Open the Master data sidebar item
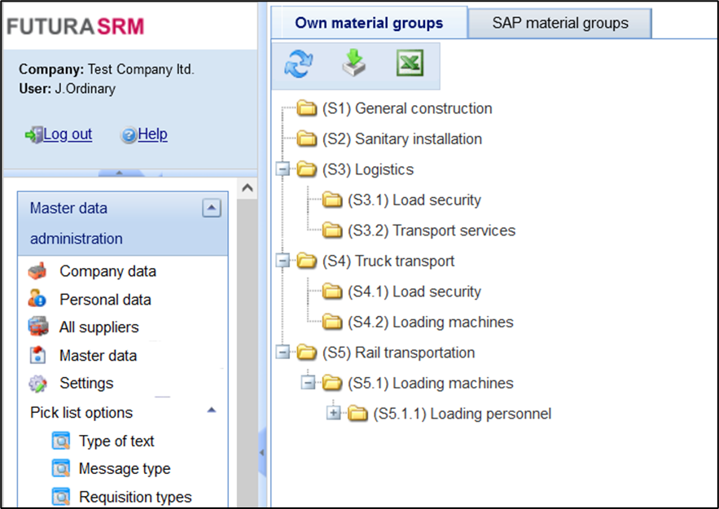 [98, 356]
